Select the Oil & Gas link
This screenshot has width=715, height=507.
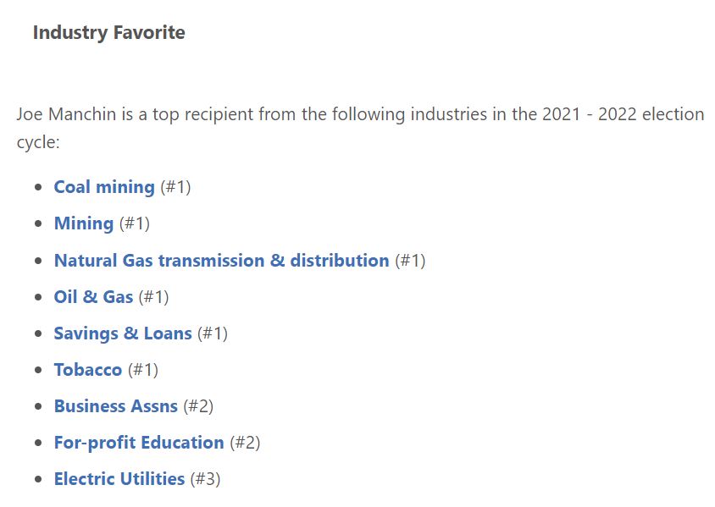pos(93,297)
